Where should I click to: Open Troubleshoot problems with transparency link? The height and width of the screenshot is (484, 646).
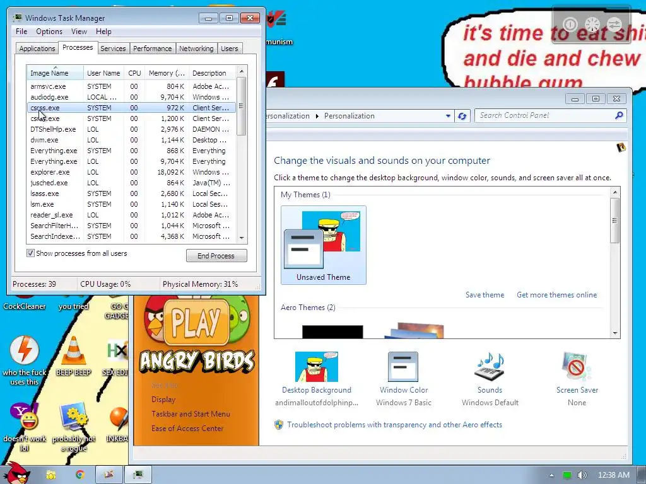pos(394,425)
